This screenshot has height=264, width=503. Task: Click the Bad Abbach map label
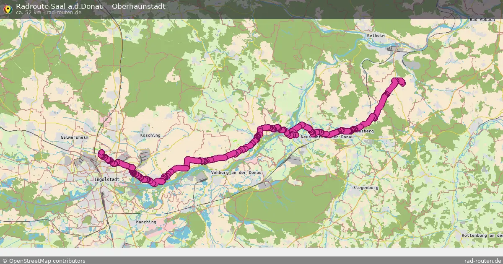[x=482, y=20]
